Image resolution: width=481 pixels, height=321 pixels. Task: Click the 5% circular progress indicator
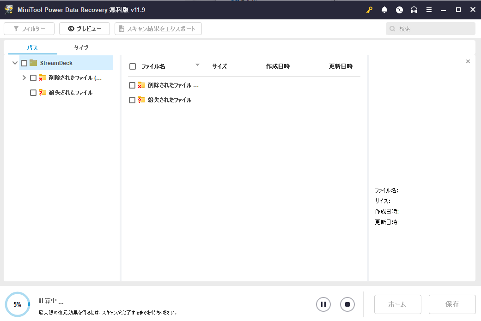pyautogui.click(x=18, y=304)
